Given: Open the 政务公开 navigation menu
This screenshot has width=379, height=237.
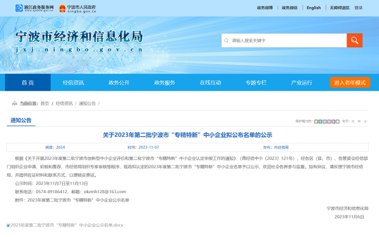Looking at the screenshot, I should (119, 83).
